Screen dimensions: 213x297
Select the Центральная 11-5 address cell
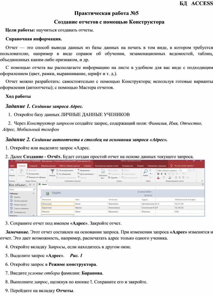(x=157, y=204)
